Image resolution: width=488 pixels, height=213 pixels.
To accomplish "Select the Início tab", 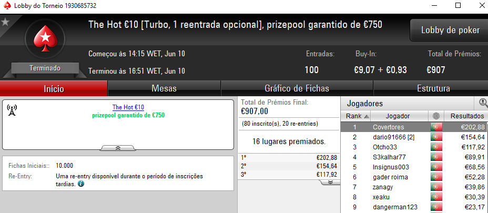I will [54, 88].
